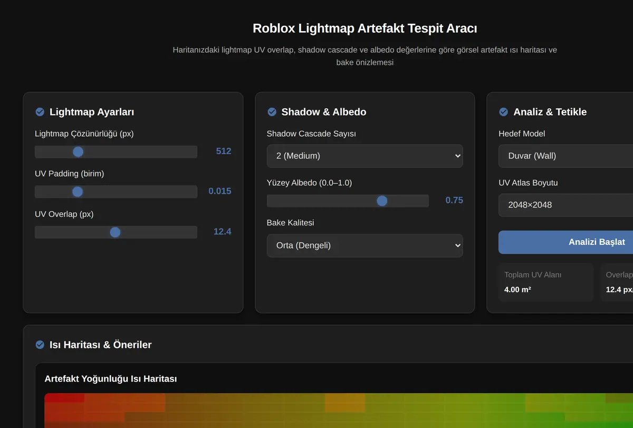Click the UV Padding (birim) label
Image resolution: width=633 pixels, height=428 pixels.
pyautogui.click(x=70, y=174)
